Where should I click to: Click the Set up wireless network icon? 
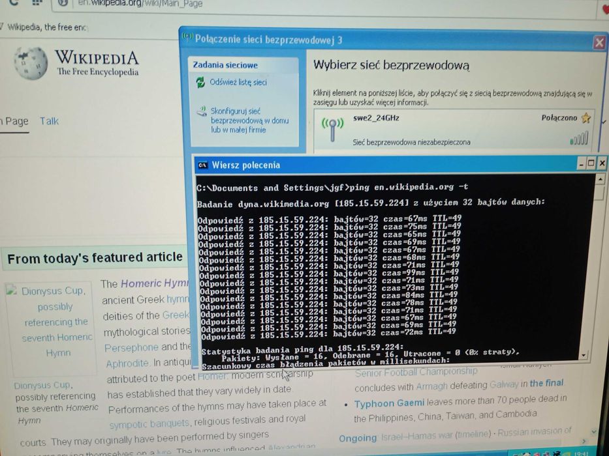pyautogui.click(x=202, y=111)
